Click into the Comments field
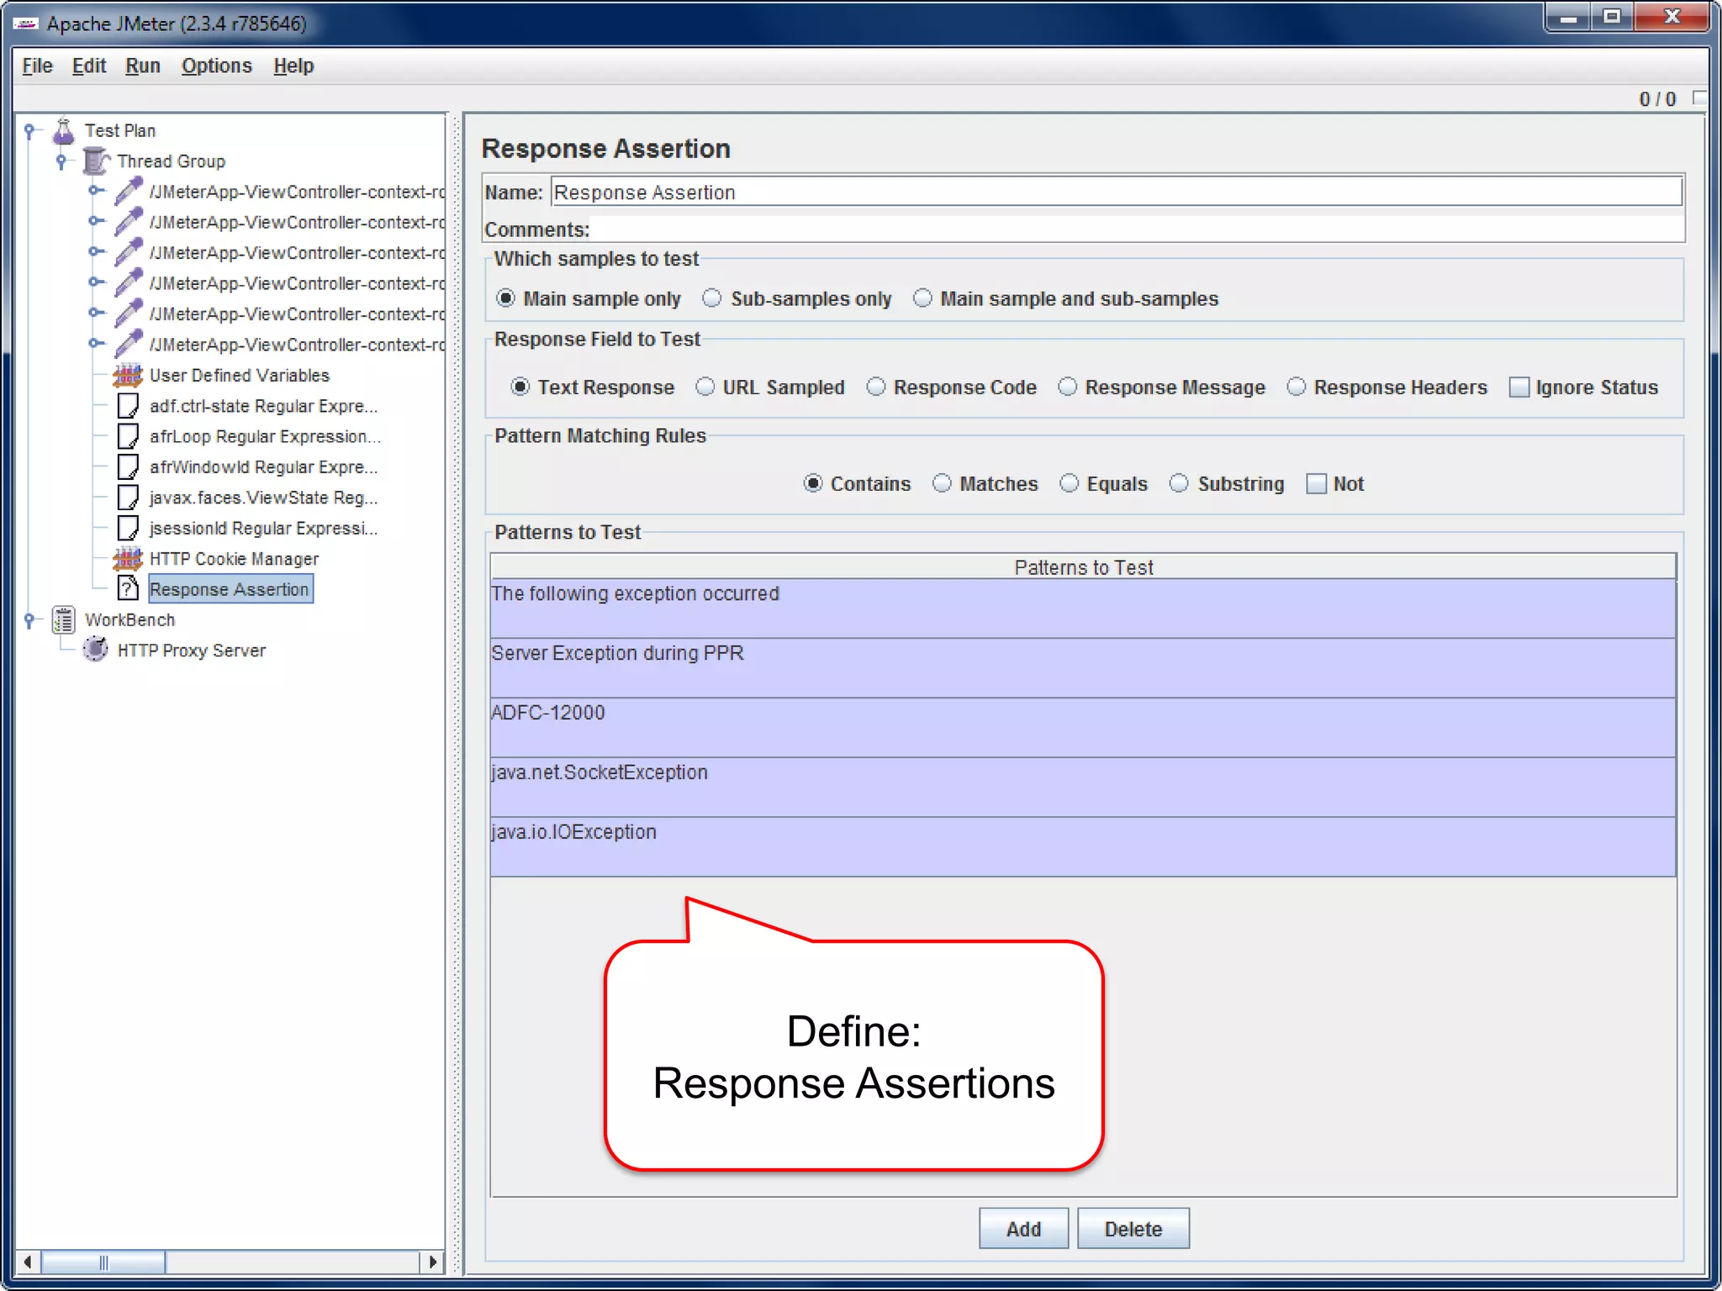1722x1291 pixels. click(x=1137, y=229)
